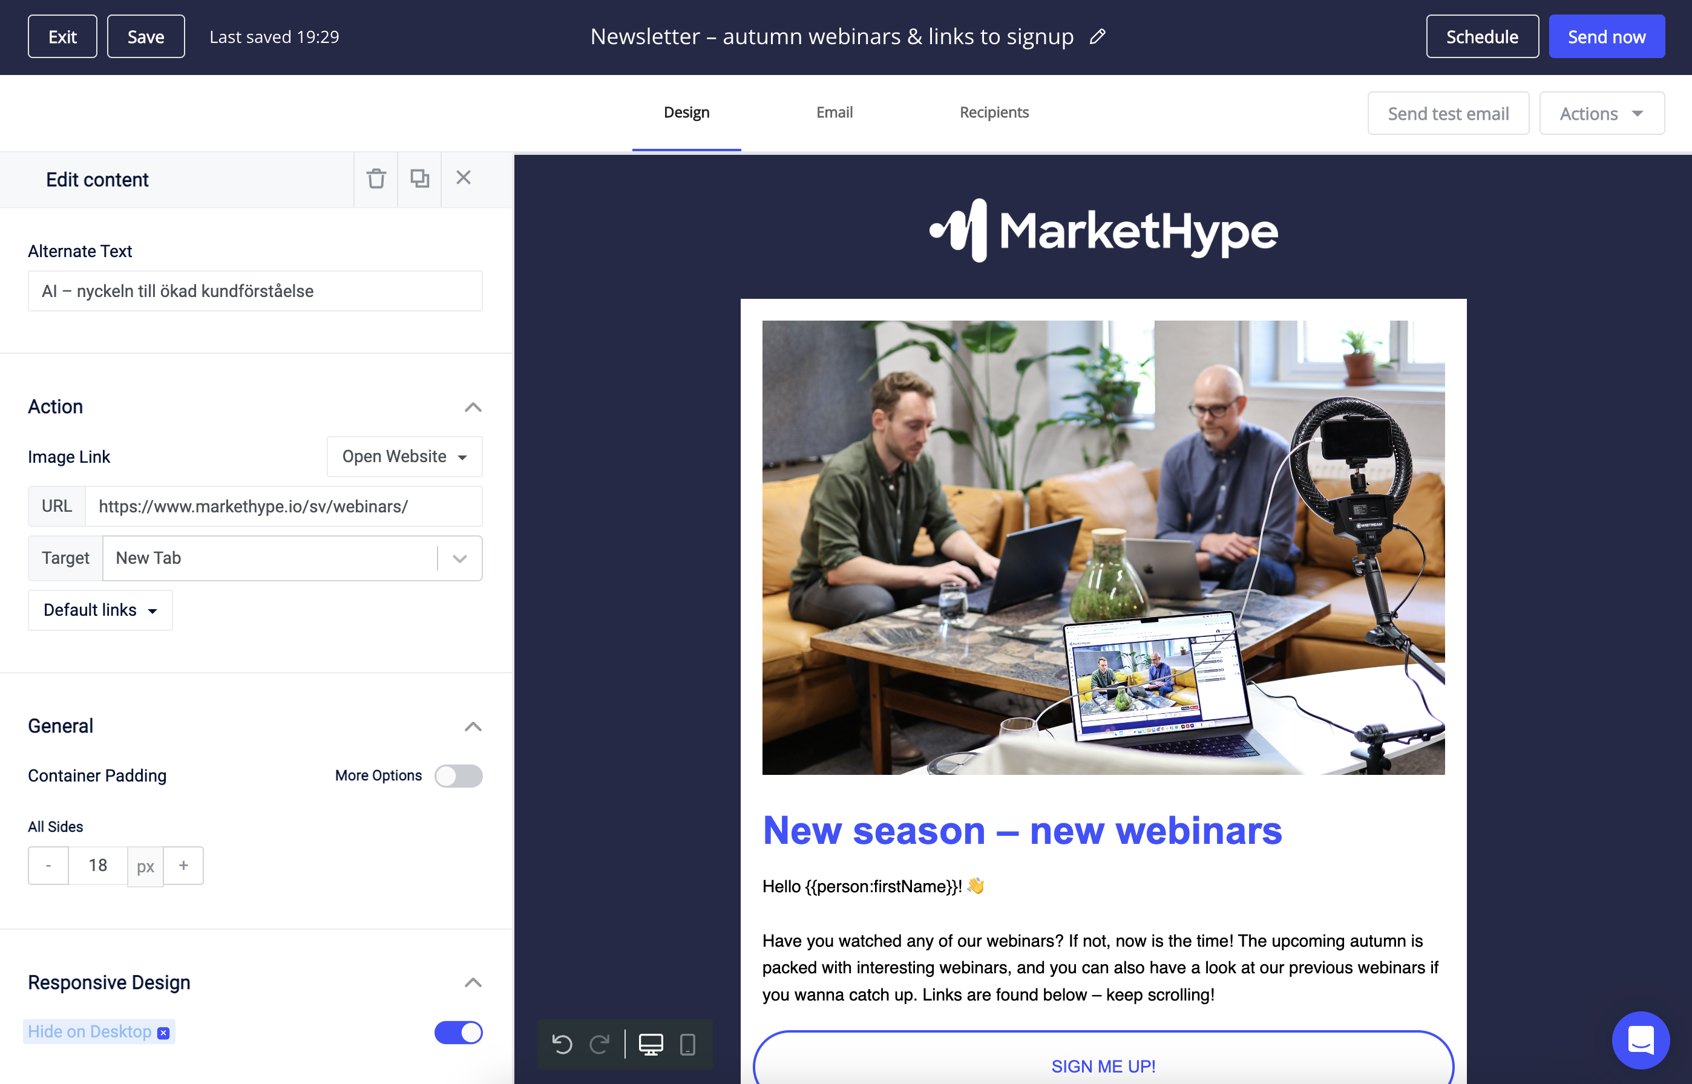The width and height of the screenshot is (1692, 1084).
Task: Collapse the Action section
Action: [473, 407]
